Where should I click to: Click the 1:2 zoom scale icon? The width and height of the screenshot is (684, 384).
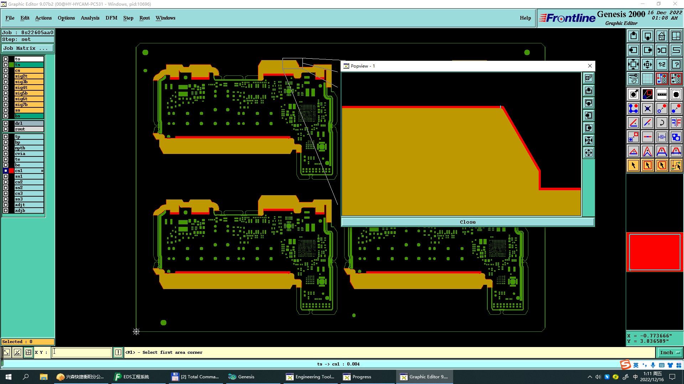pyautogui.click(x=662, y=64)
